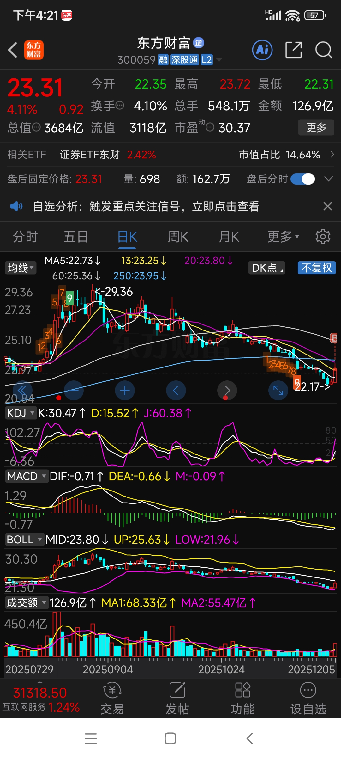341x759 pixels.
Task: Open 证券ETF东财 related ETF link
Action: click(x=90, y=155)
